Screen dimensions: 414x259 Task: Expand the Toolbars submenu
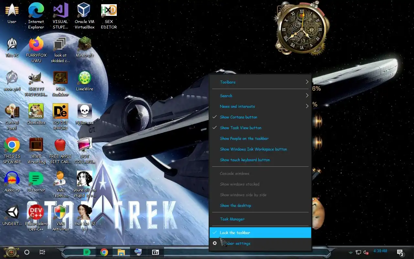point(260,82)
